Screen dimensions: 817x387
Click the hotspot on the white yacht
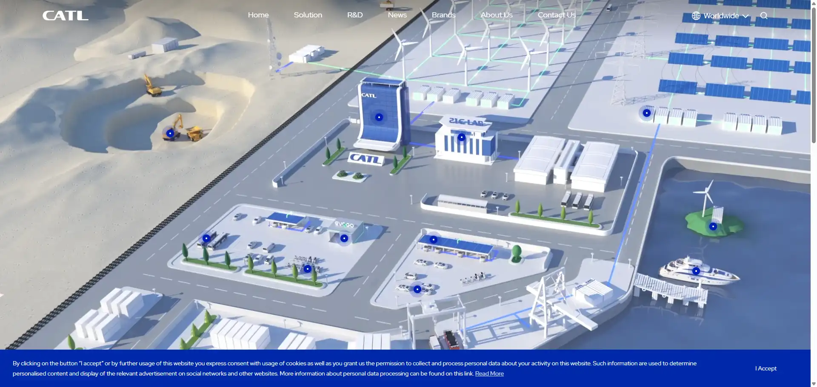point(696,271)
